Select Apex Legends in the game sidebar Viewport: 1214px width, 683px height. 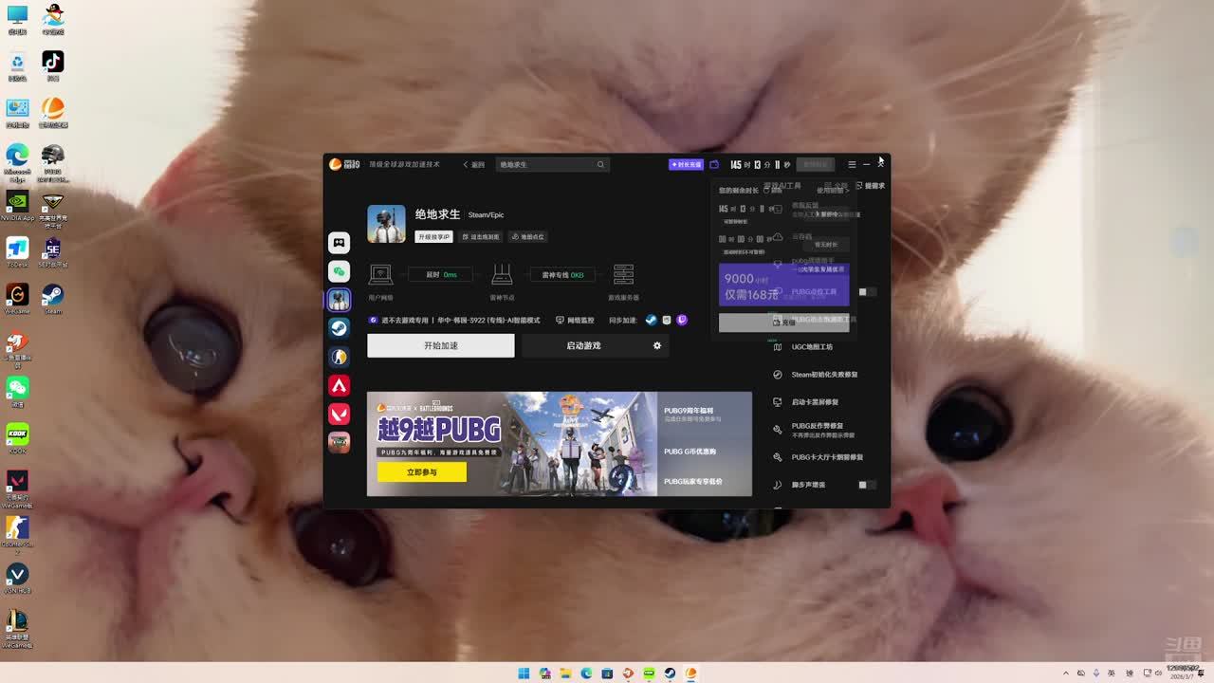click(339, 385)
